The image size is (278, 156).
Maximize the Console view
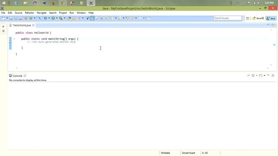tap(273, 75)
